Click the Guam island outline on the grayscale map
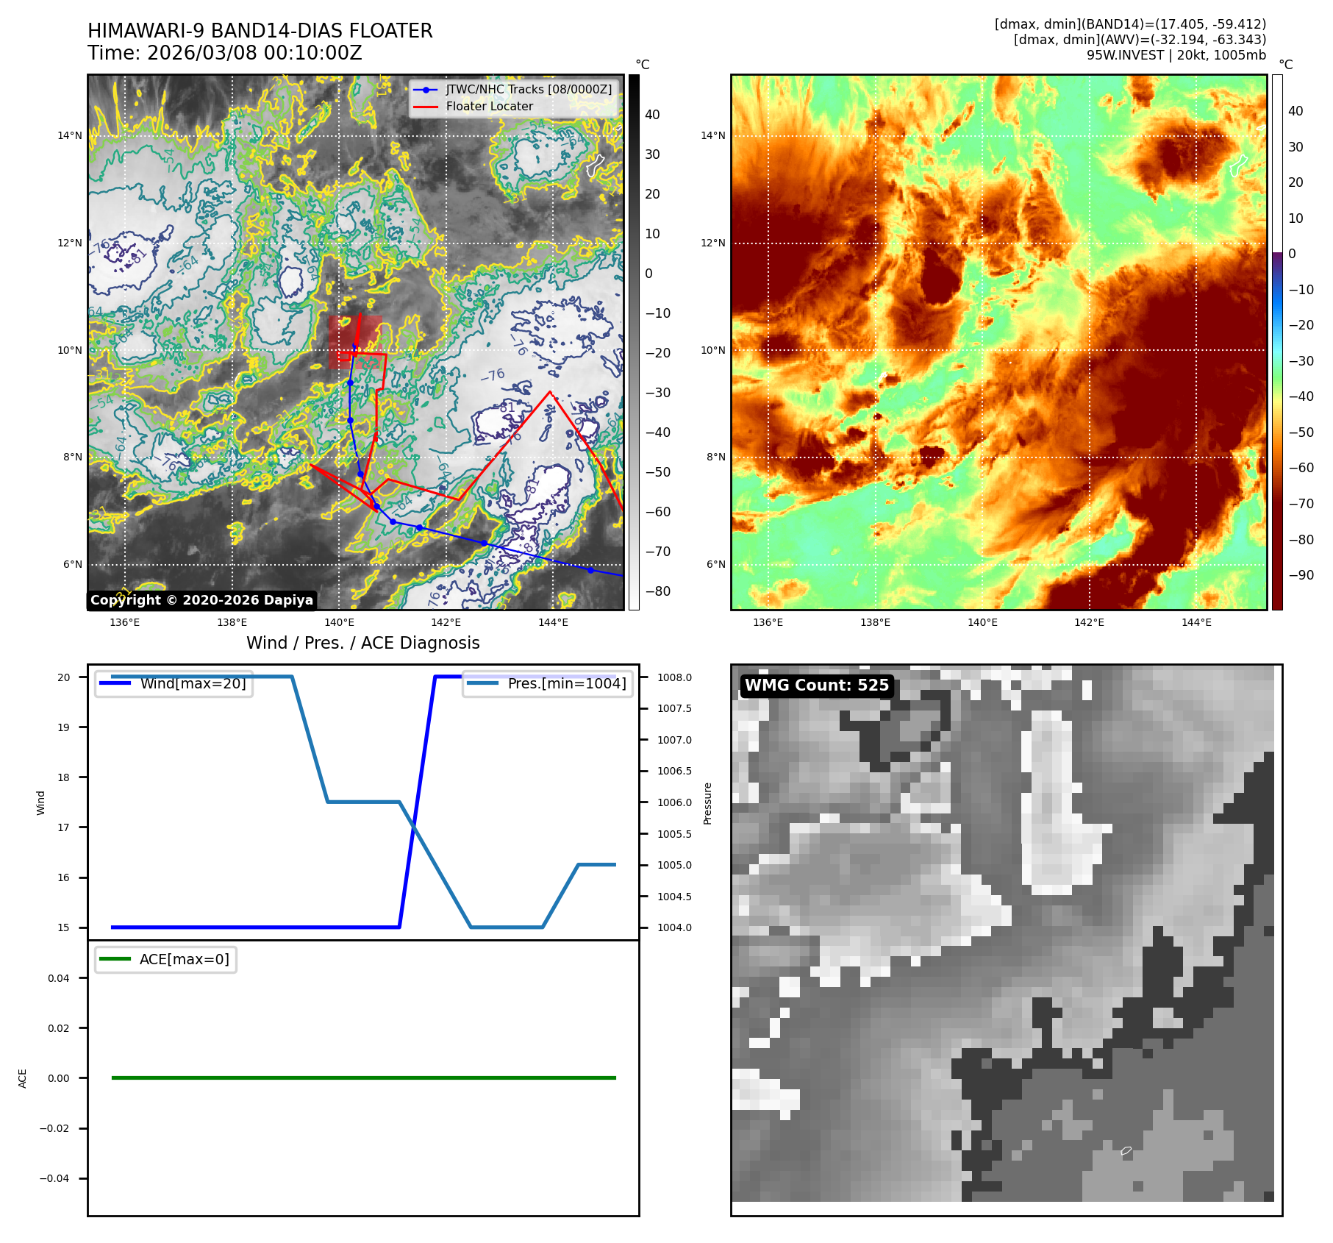The width and height of the screenshot is (1333, 1243). pos(594,165)
